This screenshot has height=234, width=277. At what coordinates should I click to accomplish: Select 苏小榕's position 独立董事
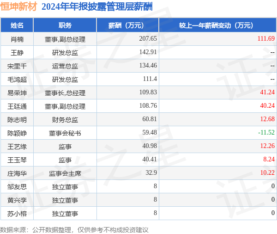click(x=65, y=214)
